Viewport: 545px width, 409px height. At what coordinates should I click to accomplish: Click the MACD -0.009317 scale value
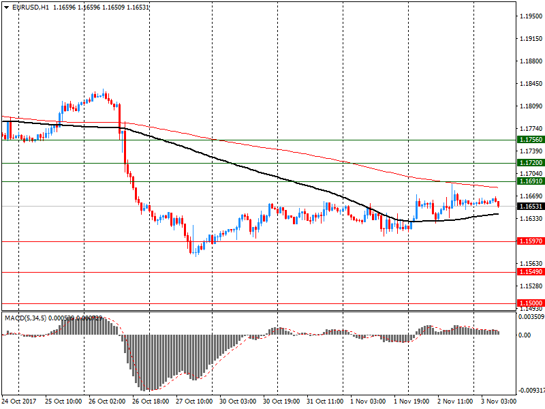(x=531, y=391)
